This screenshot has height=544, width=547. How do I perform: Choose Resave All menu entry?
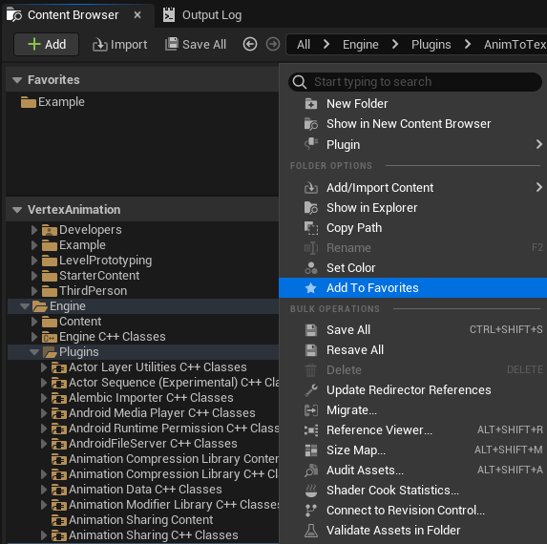click(413, 350)
